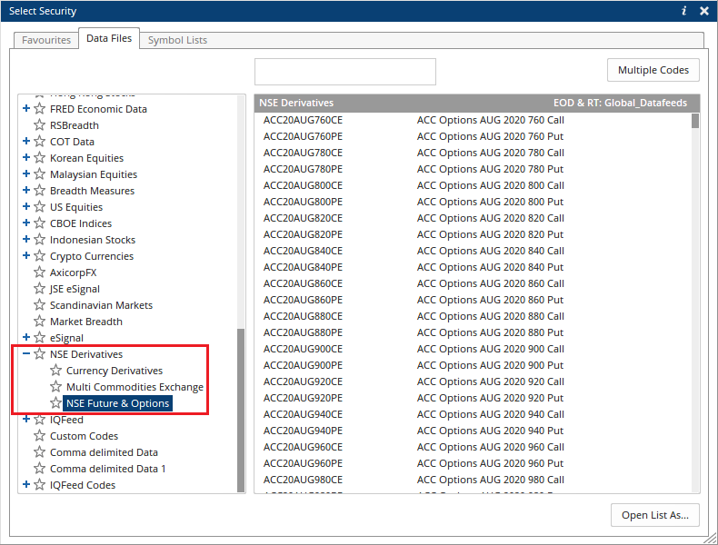Select Scandinavian Markets tree item
718x545 pixels.
coord(101,305)
